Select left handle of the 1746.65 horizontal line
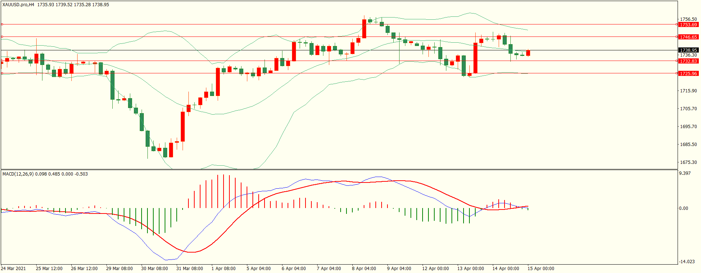The height and width of the screenshot is (273, 701). (2, 37)
